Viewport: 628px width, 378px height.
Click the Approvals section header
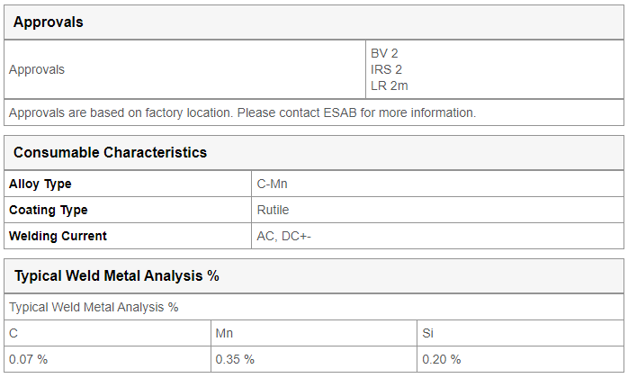point(48,22)
